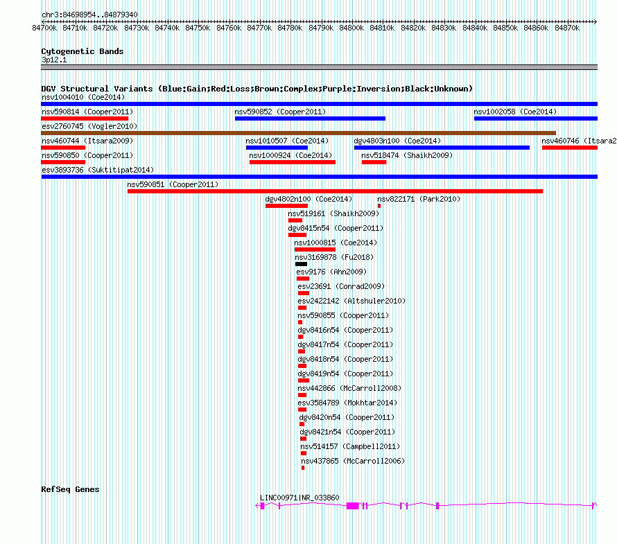Open the nsv3169878 (Fu2018) label
The height and width of the screenshot is (544, 617).
pyautogui.click(x=334, y=257)
